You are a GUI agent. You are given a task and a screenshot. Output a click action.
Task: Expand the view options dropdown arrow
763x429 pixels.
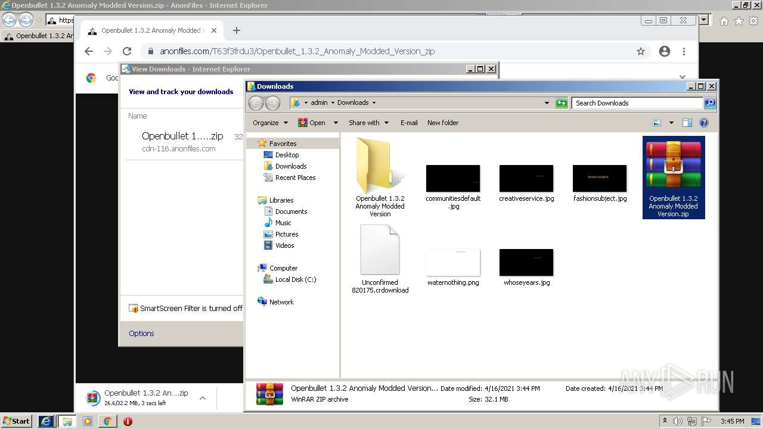pyautogui.click(x=671, y=123)
